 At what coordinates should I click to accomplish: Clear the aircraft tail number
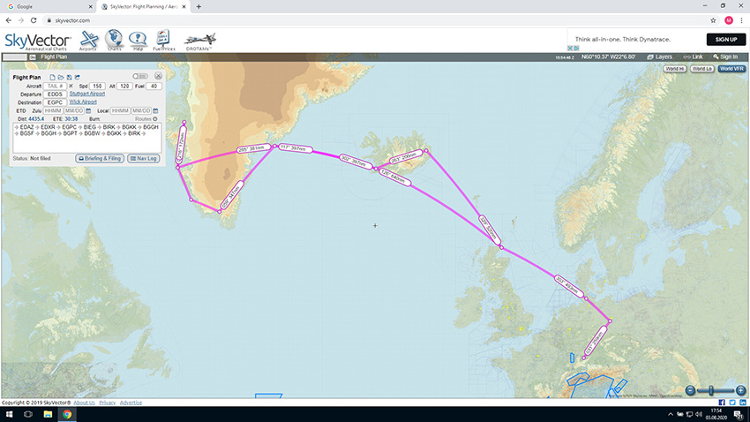(x=71, y=86)
